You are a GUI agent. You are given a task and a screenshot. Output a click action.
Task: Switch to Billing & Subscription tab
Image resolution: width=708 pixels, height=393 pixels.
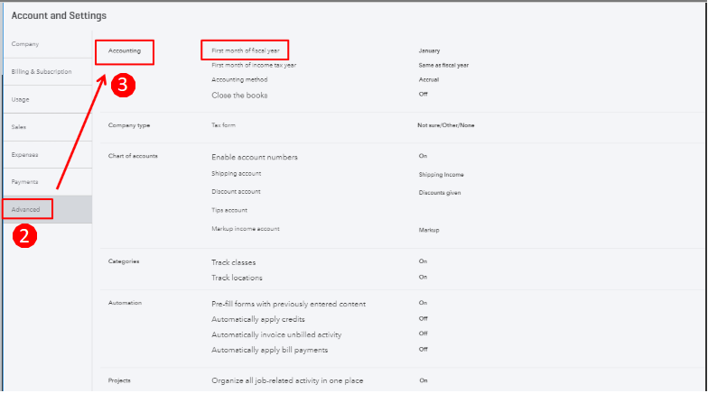tap(42, 71)
